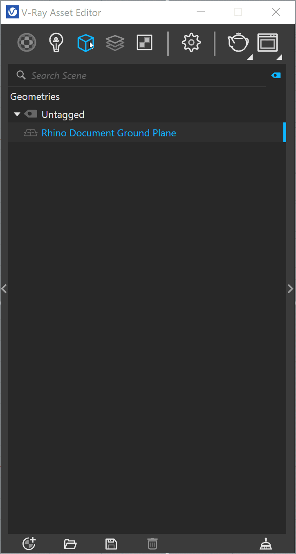Expand the left panel arrow
Screen dimensions: 296x554
(4, 289)
